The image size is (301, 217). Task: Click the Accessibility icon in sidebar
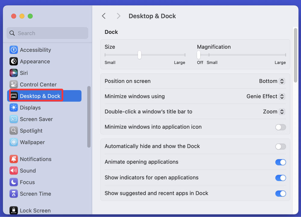click(14, 50)
